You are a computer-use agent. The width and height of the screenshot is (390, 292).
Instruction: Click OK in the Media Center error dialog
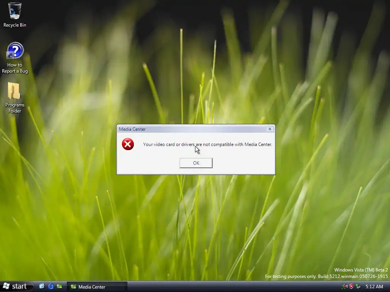click(x=196, y=163)
